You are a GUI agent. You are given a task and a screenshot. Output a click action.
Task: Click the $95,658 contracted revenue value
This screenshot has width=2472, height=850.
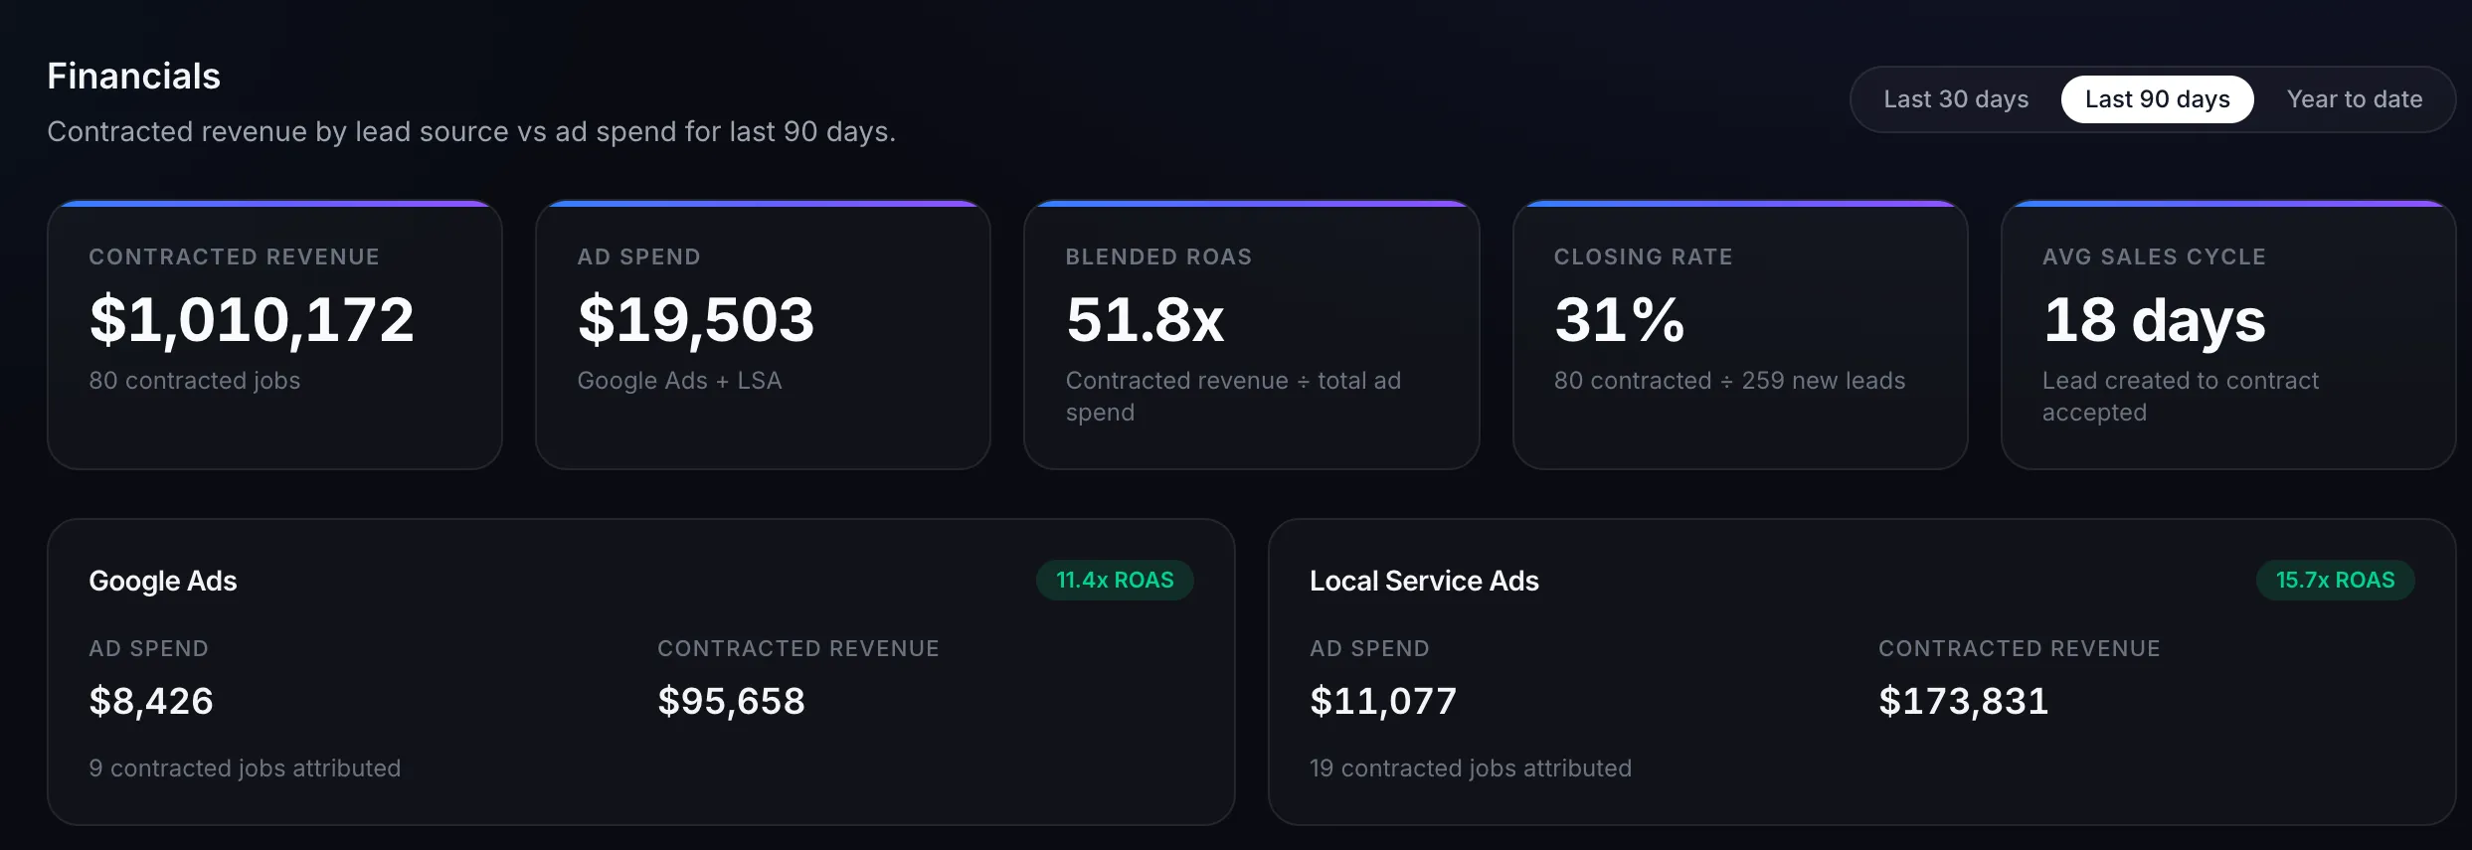click(x=732, y=701)
